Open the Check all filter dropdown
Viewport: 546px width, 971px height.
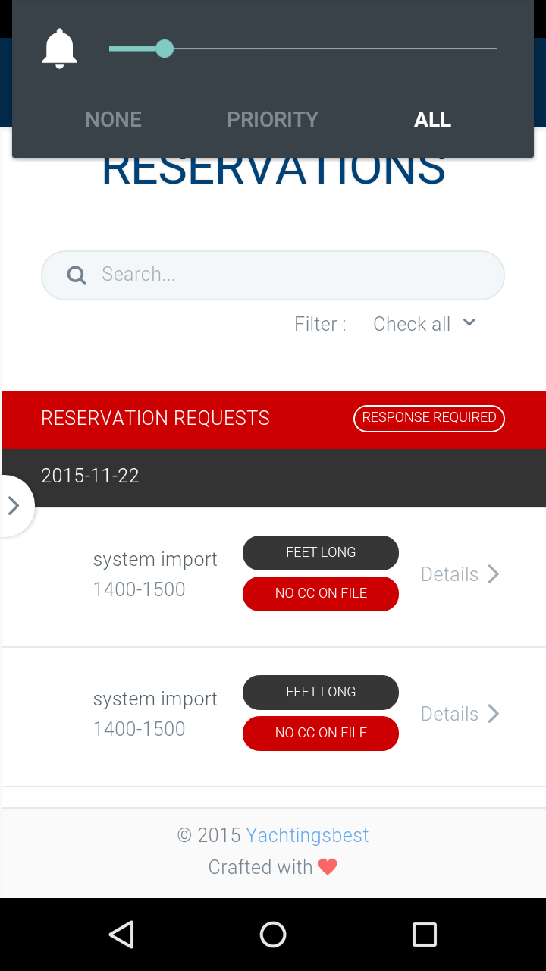412,324
